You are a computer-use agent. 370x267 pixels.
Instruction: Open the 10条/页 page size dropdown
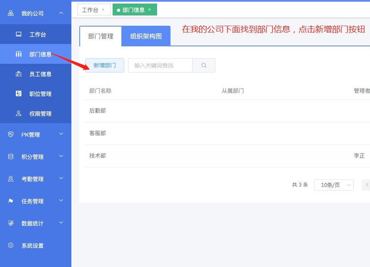click(x=334, y=185)
